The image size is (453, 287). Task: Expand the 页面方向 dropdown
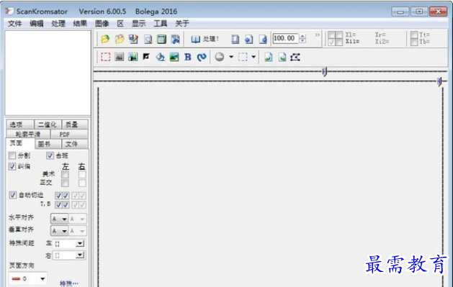click(x=28, y=278)
